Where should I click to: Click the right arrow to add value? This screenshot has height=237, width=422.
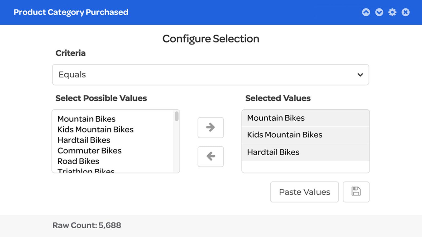210,127
